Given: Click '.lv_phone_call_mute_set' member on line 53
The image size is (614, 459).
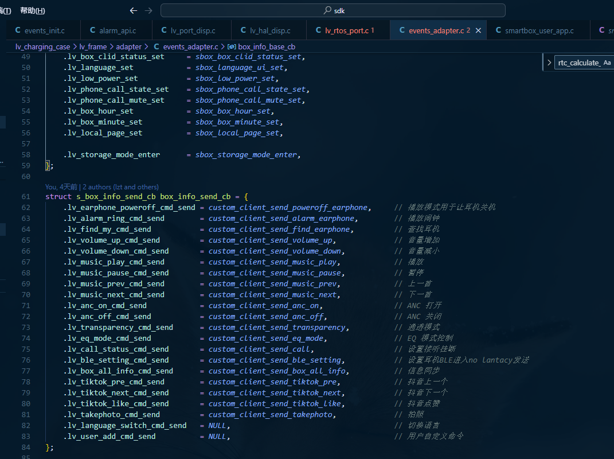Looking at the screenshot, I should pos(114,100).
